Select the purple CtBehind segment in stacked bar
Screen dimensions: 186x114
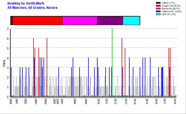click(x=110, y=21)
